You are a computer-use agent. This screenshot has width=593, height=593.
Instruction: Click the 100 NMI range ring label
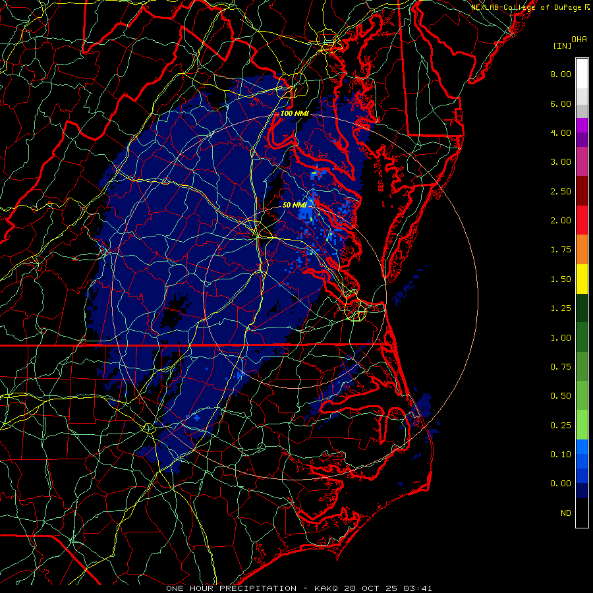click(x=294, y=113)
